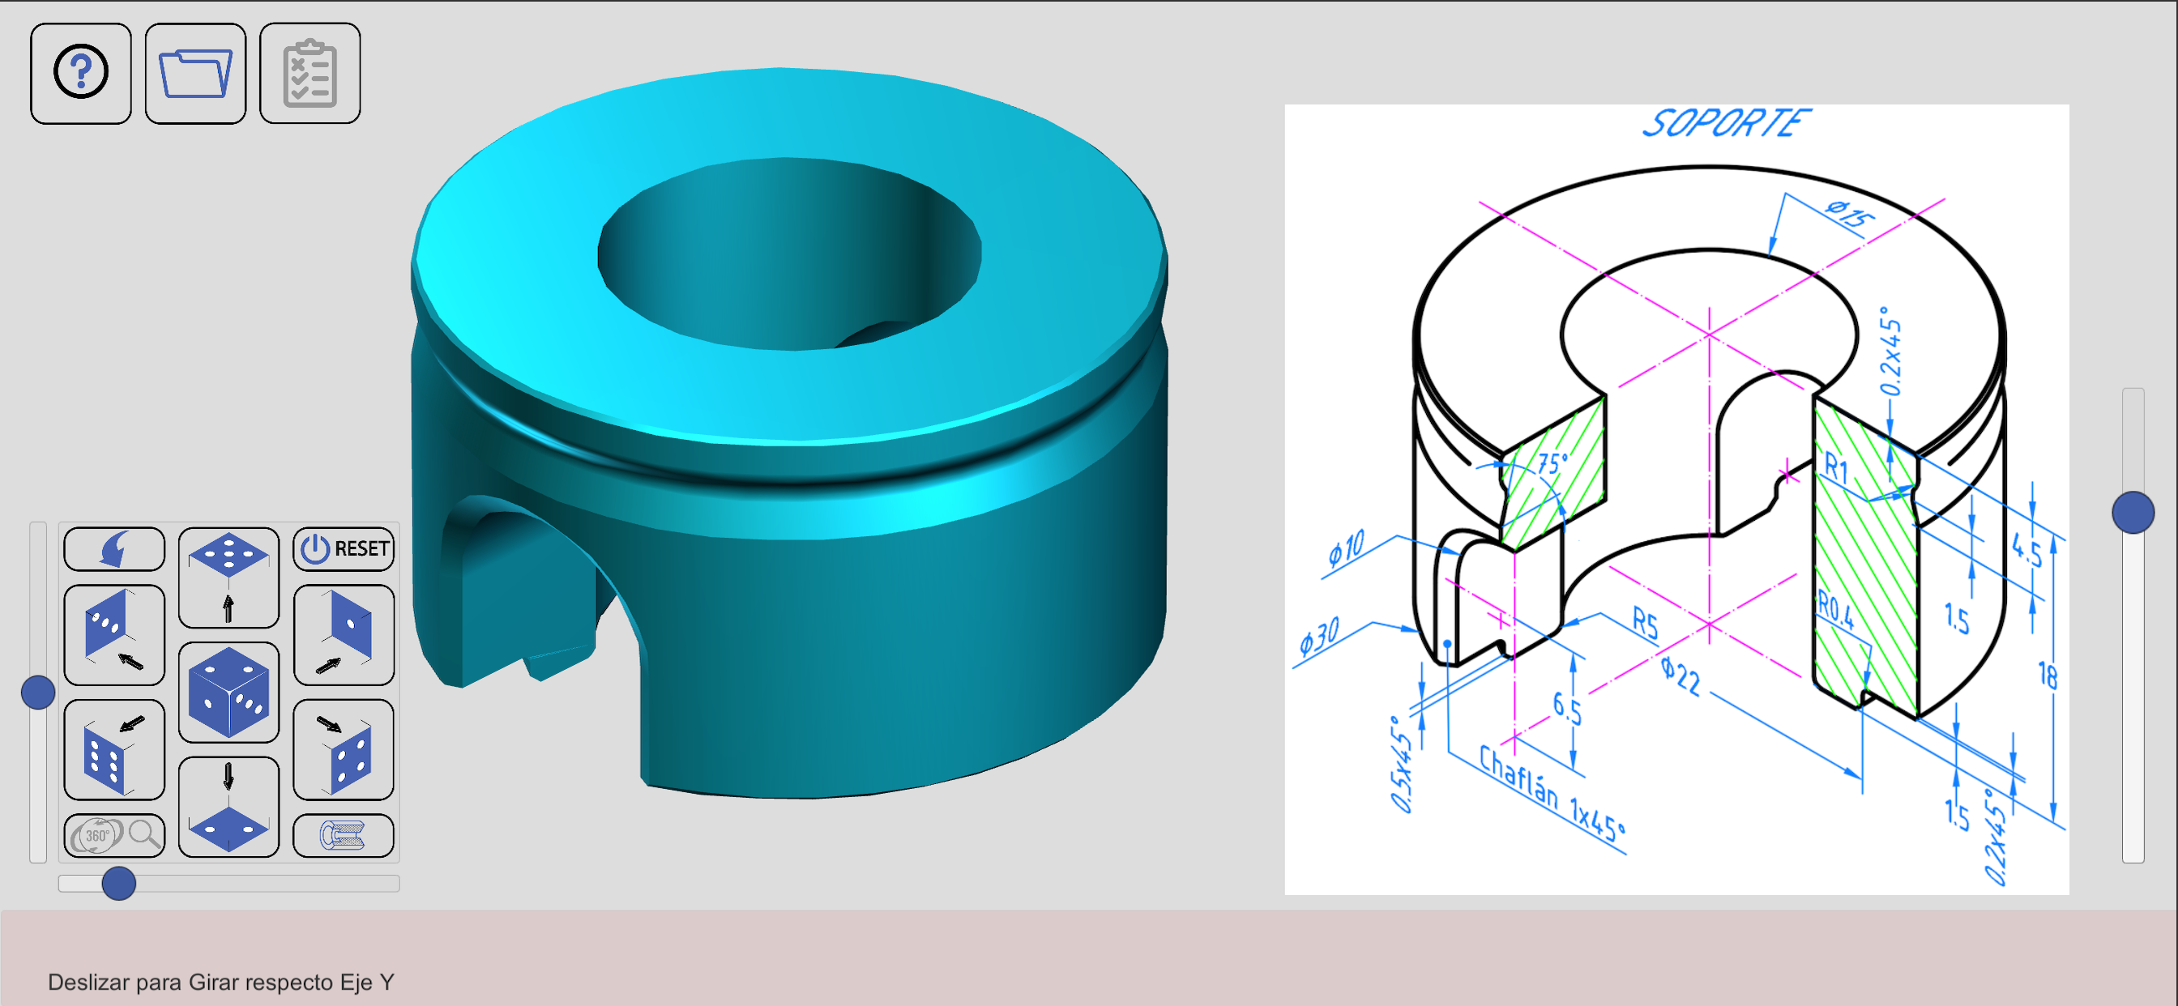The height and width of the screenshot is (1006, 2178).
Task: Click the left vertical rotation slider handle
Action: tap(38, 693)
